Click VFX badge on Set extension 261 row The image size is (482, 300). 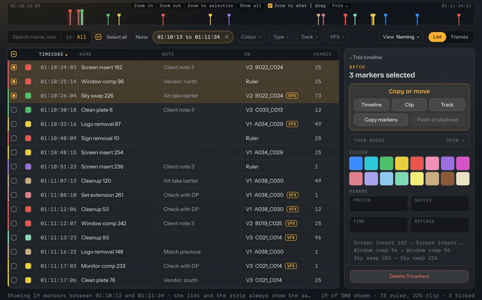(x=292, y=195)
